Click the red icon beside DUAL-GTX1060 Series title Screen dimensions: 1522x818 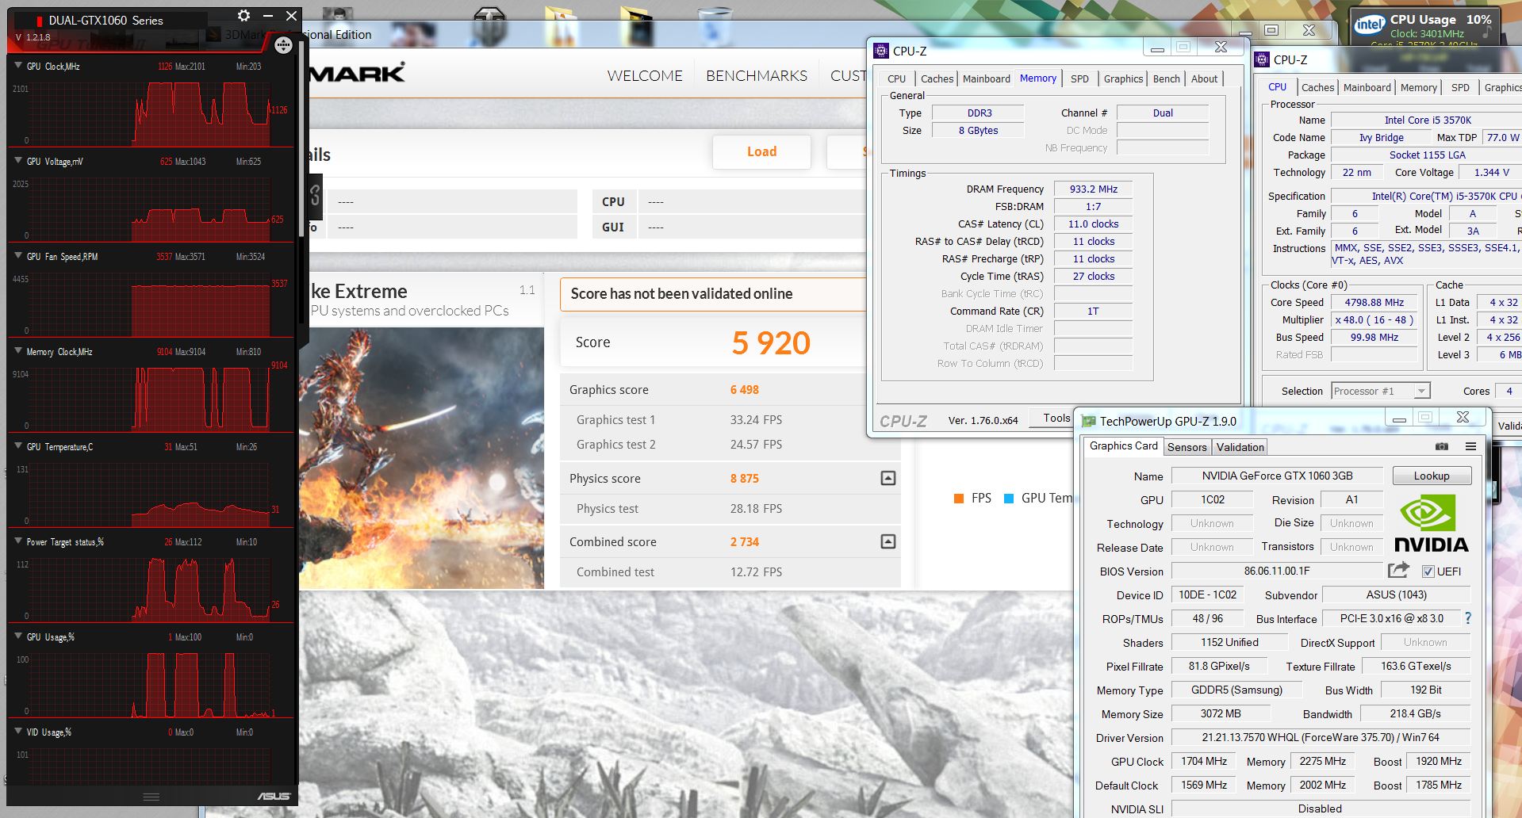click(x=39, y=21)
